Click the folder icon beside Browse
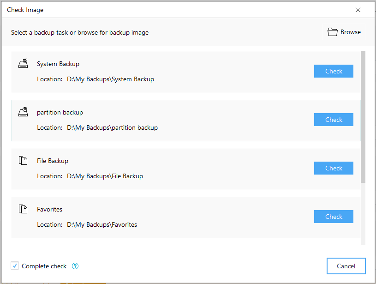Screen dimensions: 376x284 pos(332,32)
